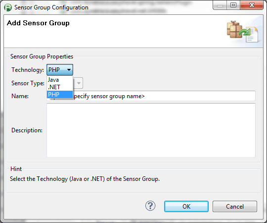Confirm the dialog with OK
Screen dimensions: 267x223
[x=186, y=207]
